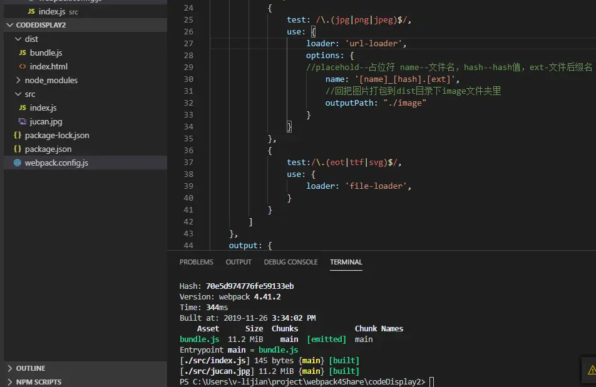
Task: Click green bundle.js asset name in terminal
Action: click(x=199, y=339)
